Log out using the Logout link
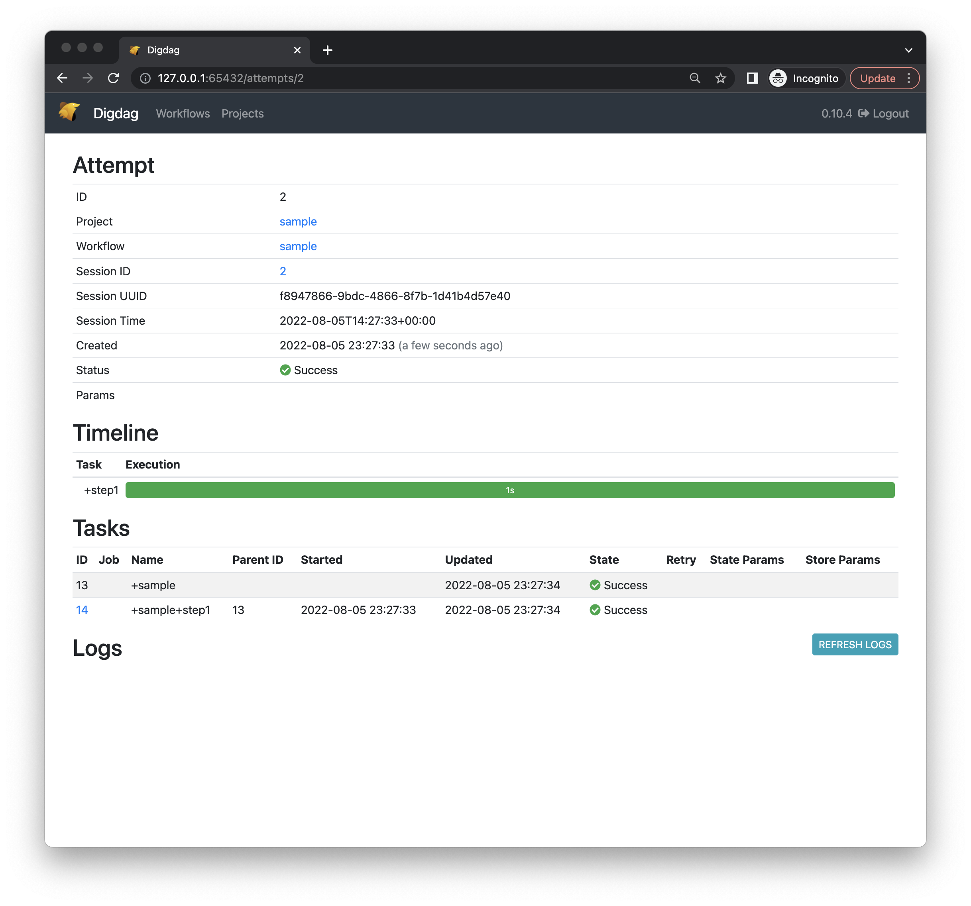 [884, 113]
